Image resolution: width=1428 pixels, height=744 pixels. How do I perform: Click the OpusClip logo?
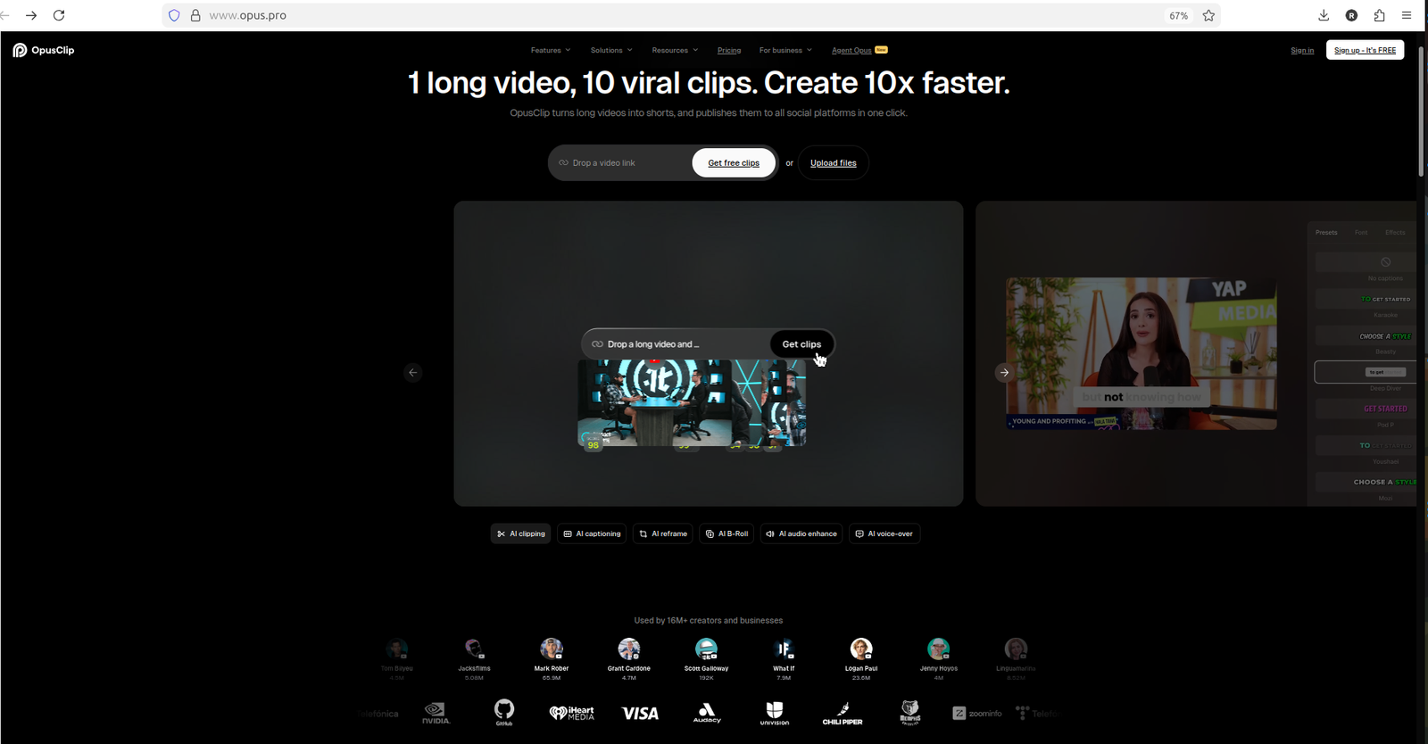[43, 50]
